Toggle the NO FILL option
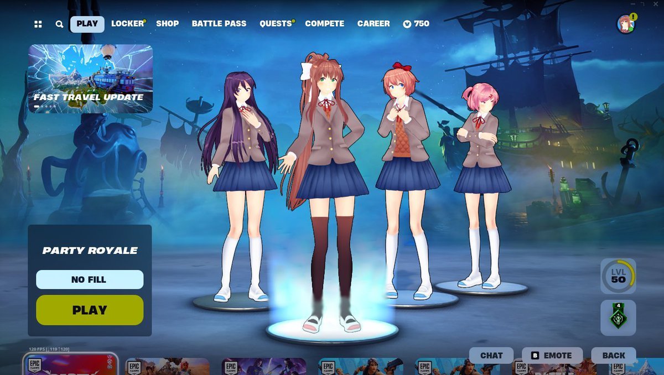Screen dimensions: 664x375 90,279
